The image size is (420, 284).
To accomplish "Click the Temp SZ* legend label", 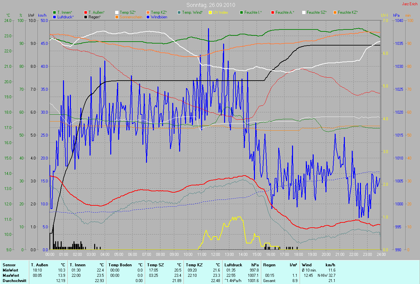I will coord(128,12).
